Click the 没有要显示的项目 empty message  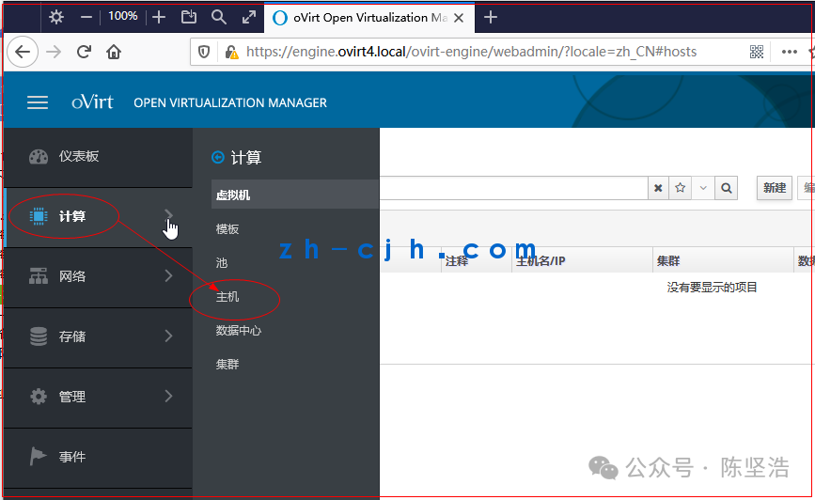coord(713,288)
